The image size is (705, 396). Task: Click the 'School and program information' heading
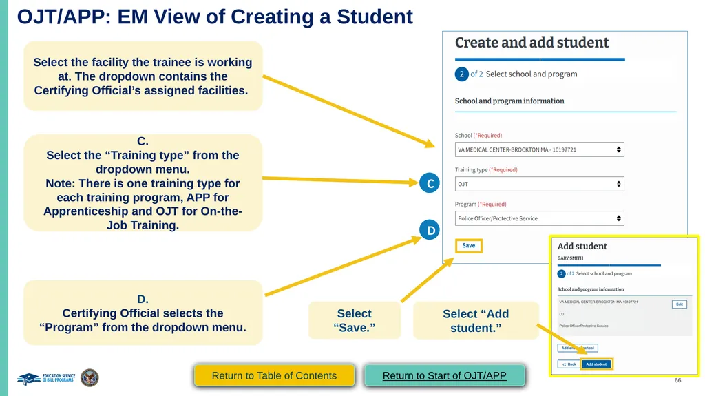coord(509,101)
